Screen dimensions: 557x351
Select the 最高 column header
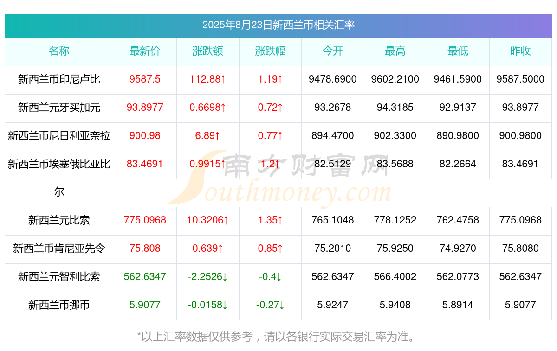coord(395,51)
